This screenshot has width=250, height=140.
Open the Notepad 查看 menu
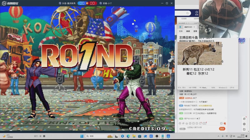click(195, 31)
